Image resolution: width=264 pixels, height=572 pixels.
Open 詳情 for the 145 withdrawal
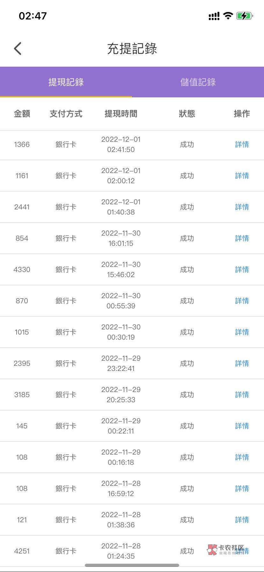242,426
